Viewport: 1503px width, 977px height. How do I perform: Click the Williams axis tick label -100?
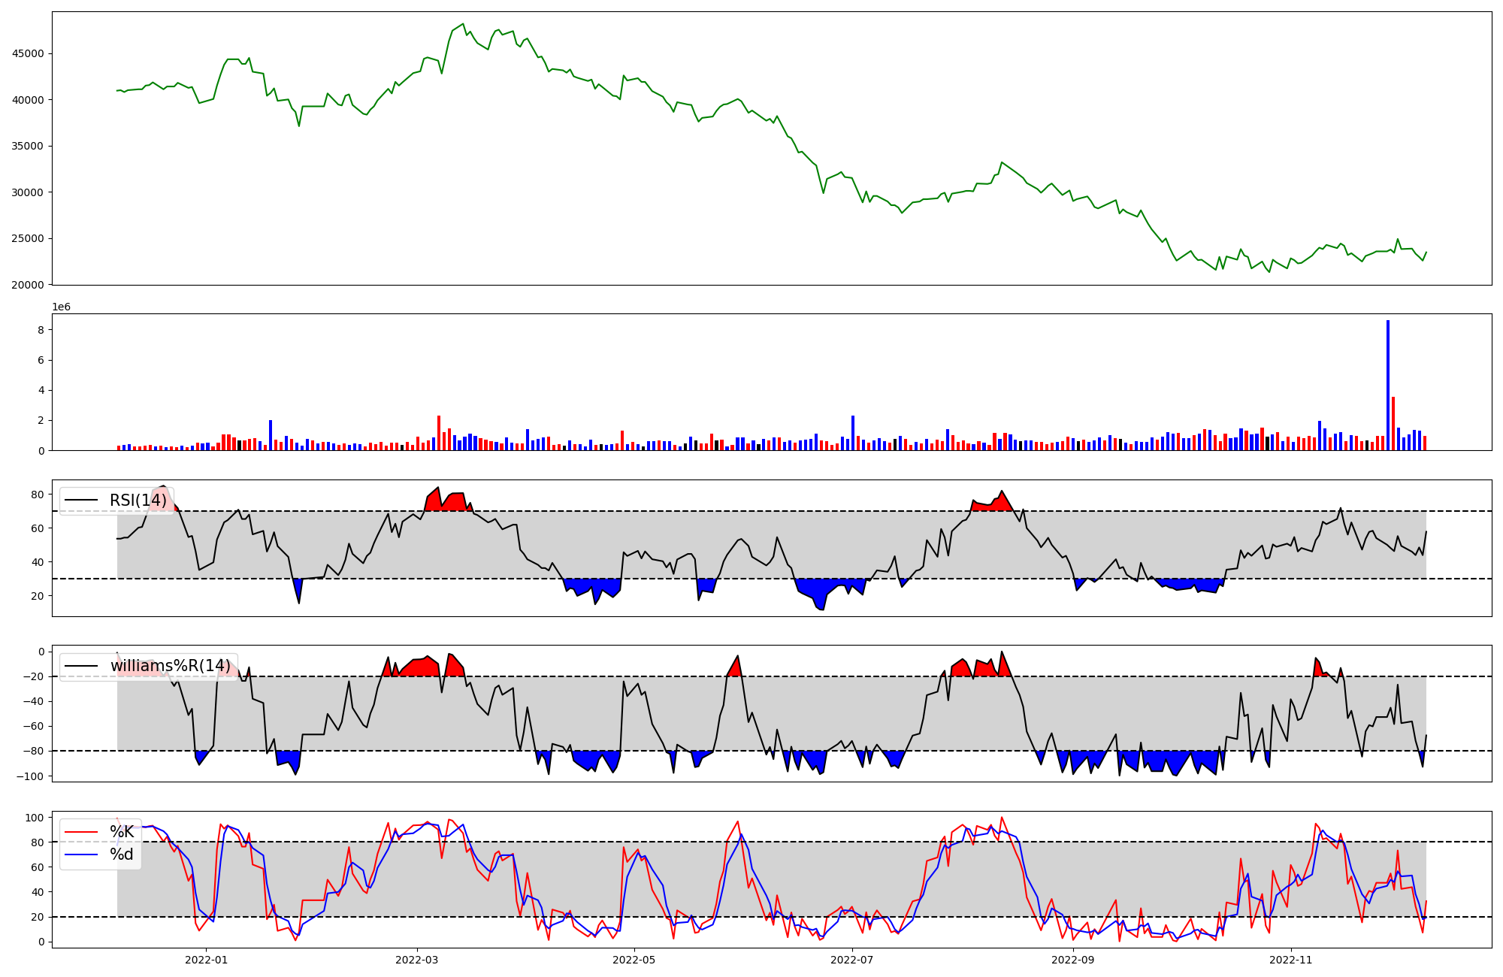coord(31,776)
